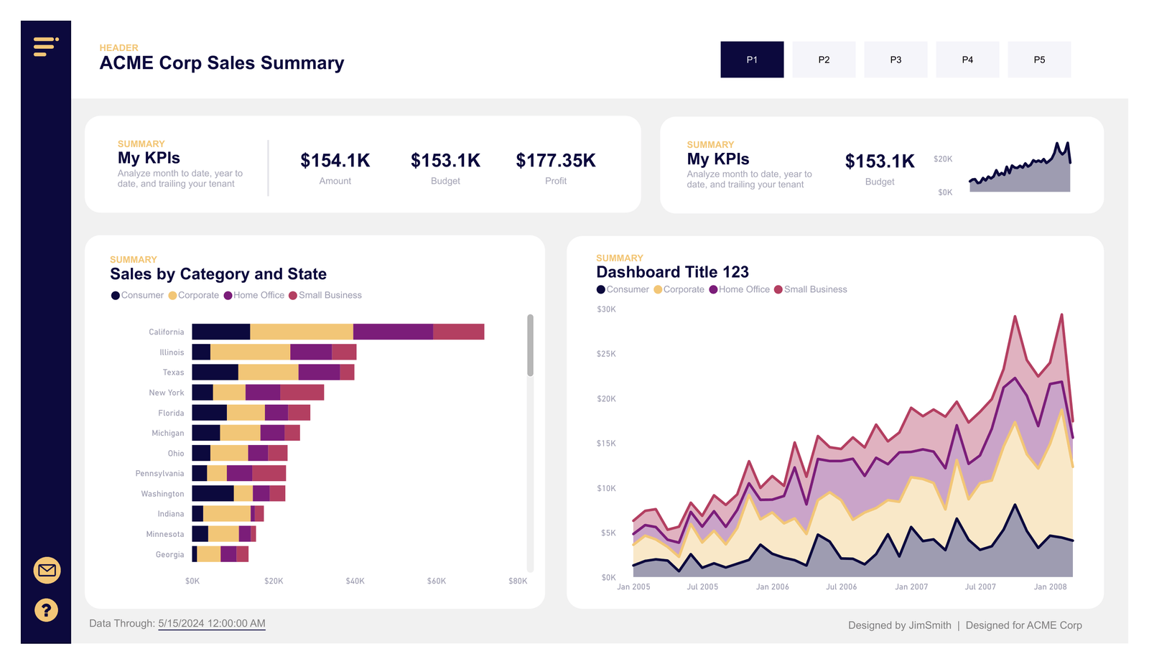Image resolution: width=1149 pixels, height=664 pixels.
Task: Click the California bar segment for Home Office
Action: point(394,331)
